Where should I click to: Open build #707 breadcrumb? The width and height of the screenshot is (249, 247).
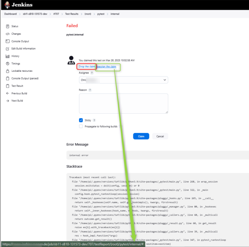56,14
